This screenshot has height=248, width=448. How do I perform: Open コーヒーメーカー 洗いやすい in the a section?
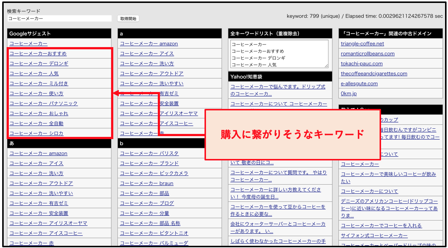[152, 84]
